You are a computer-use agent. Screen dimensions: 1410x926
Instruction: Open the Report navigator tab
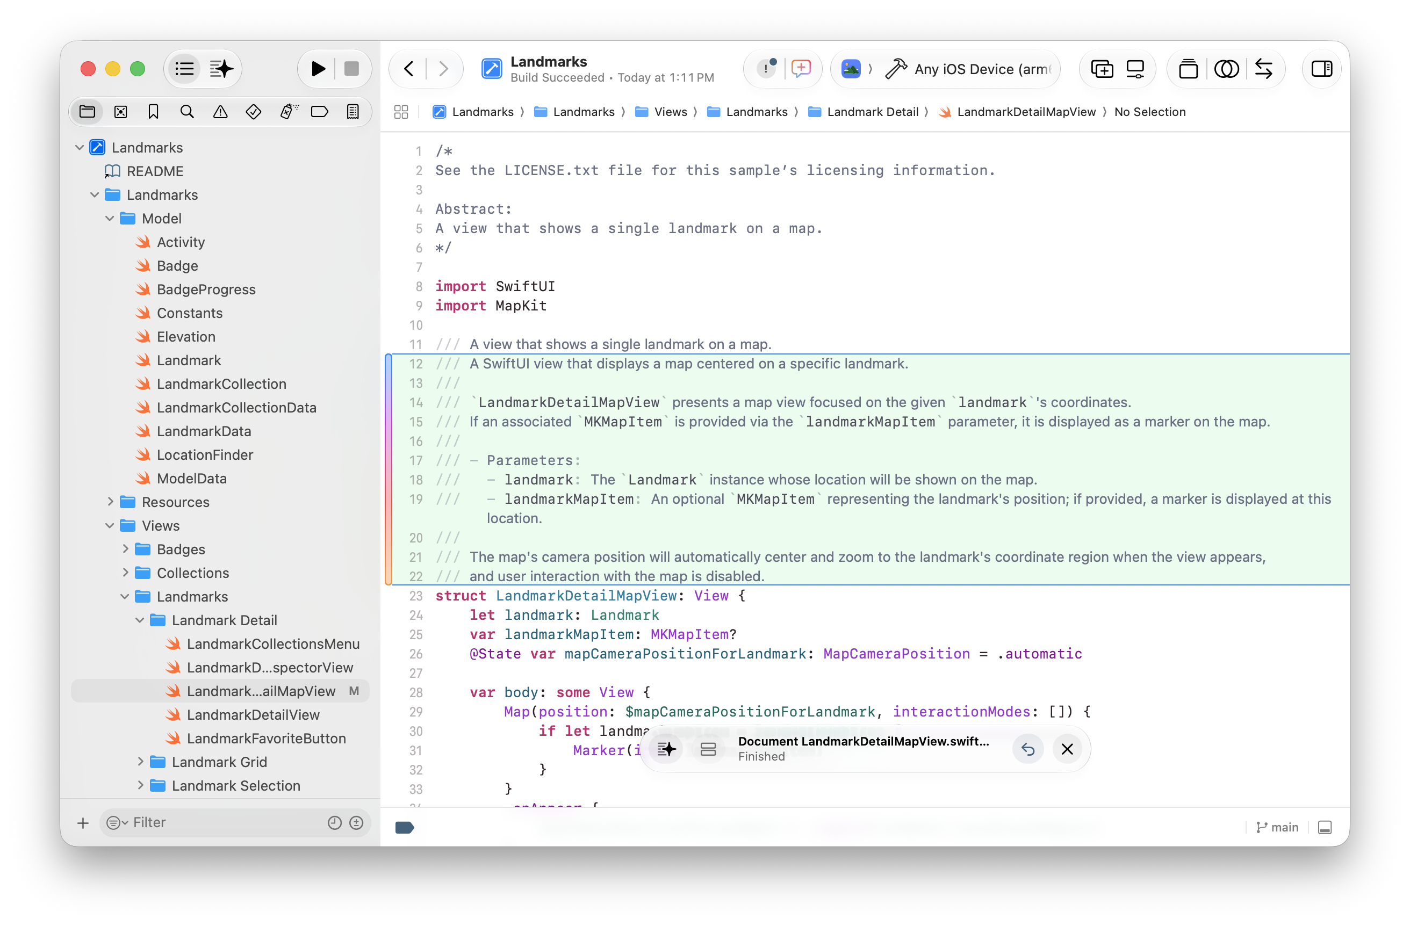pos(352,112)
